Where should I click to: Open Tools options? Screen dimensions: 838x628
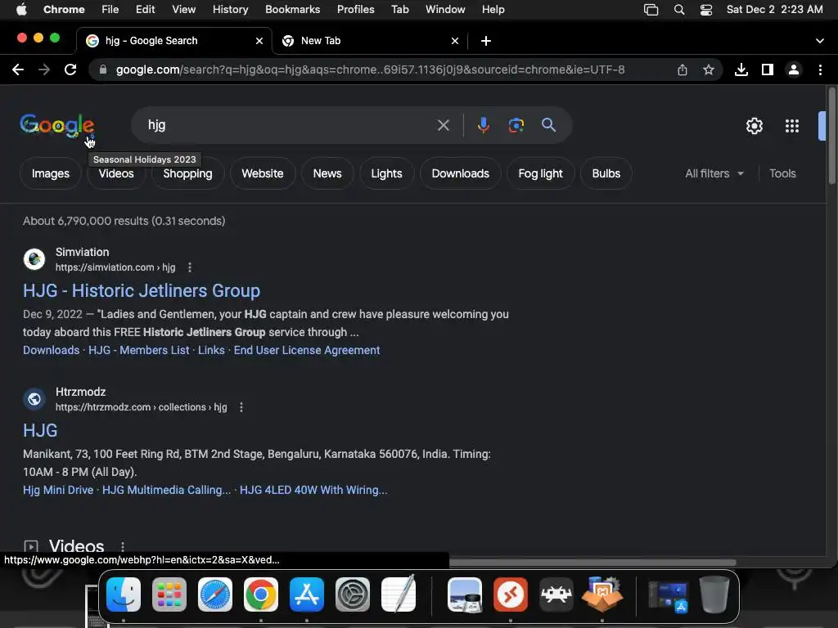point(782,173)
